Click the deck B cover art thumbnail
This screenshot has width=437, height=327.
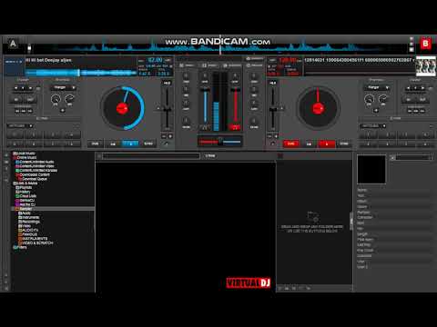pyautogui.click(x=425, y=65)
